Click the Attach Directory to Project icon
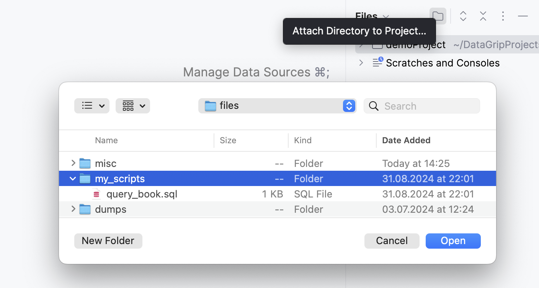Image resolution: width=539 pixels, height=288 pixels. pyautogui.click(x=438, y=16)
